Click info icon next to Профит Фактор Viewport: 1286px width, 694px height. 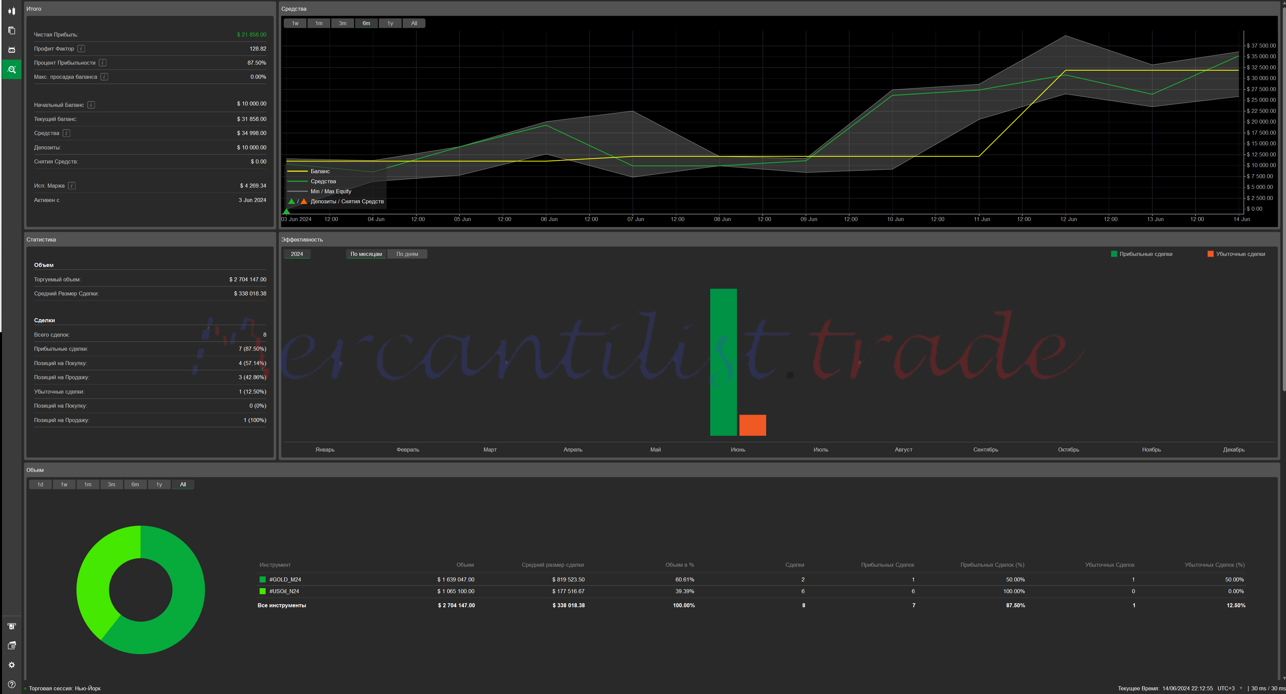click(x=81, y=49)
